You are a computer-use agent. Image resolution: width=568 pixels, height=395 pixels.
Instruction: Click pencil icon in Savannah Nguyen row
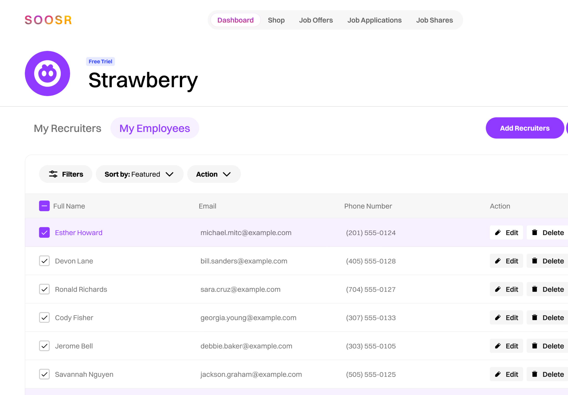pyautogui.click(x=498, y=374)
